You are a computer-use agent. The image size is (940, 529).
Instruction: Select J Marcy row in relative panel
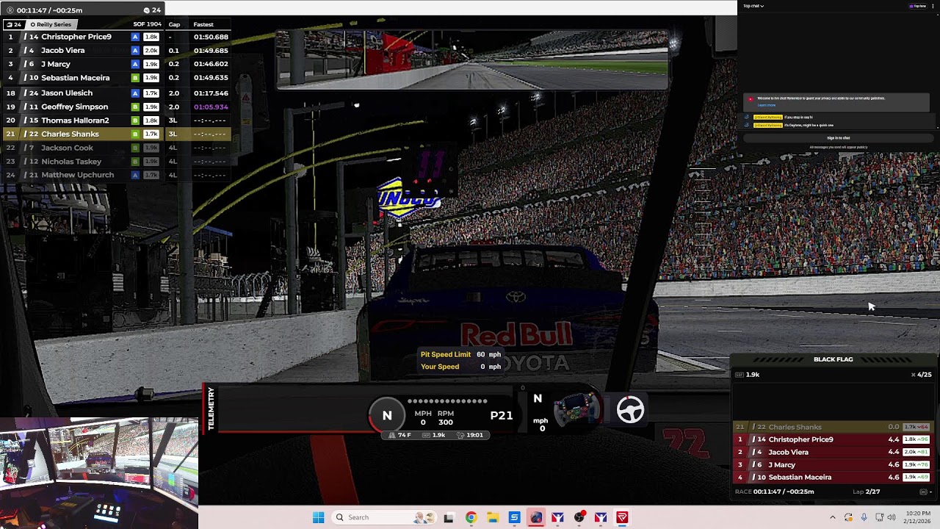[x=833, y=464]
